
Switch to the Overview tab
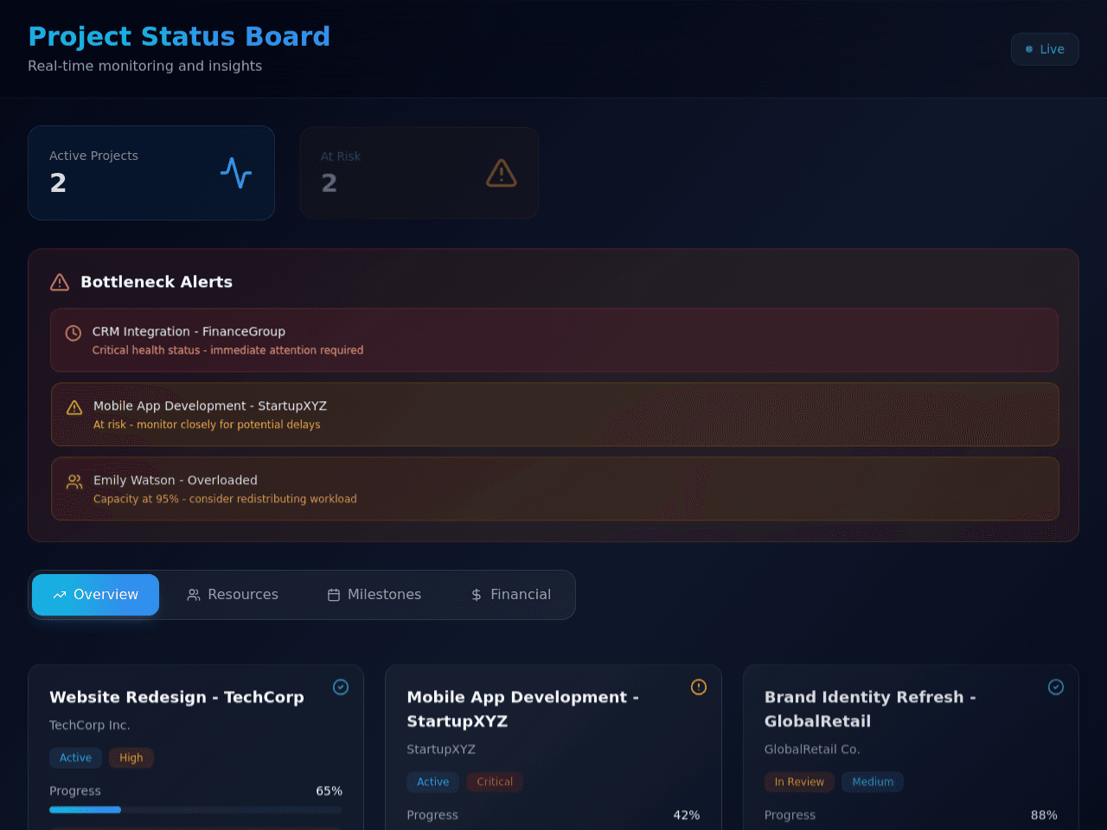tap(95, 595)
